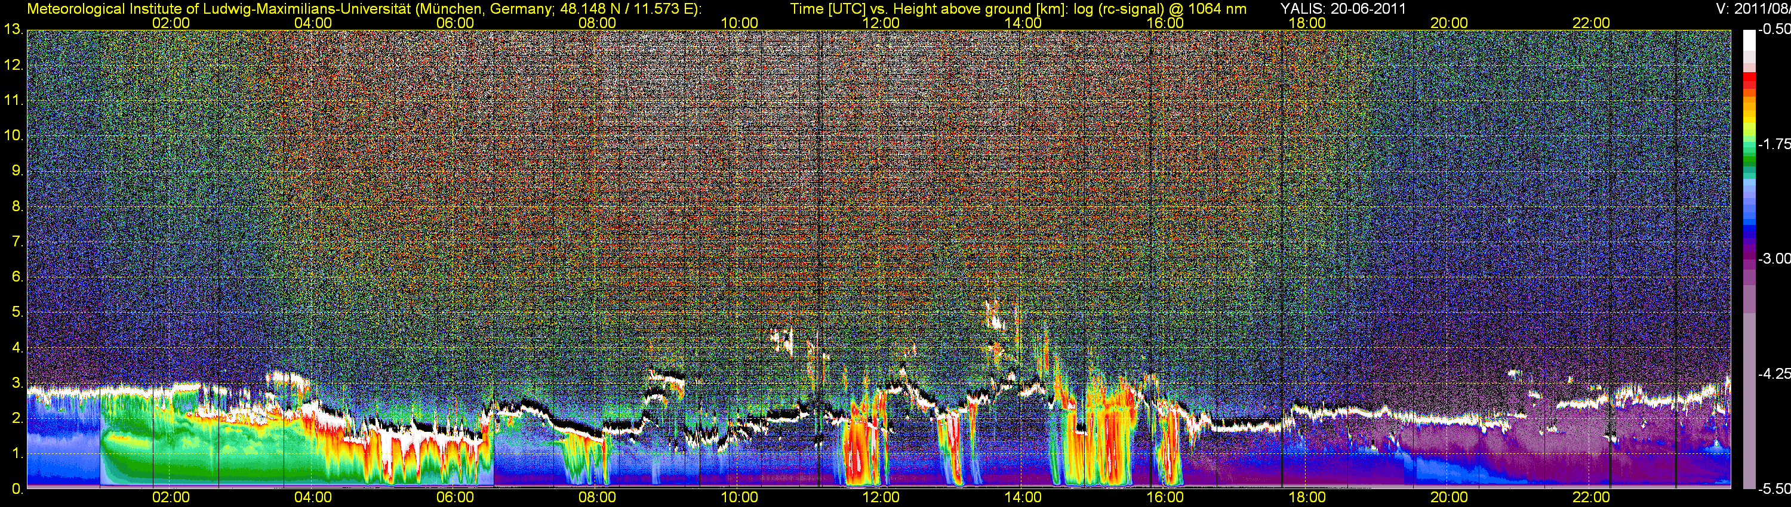1791x507 pixels.
Task: Select the 06:00 label on the top time axis
Action: (x=455, y=23)
